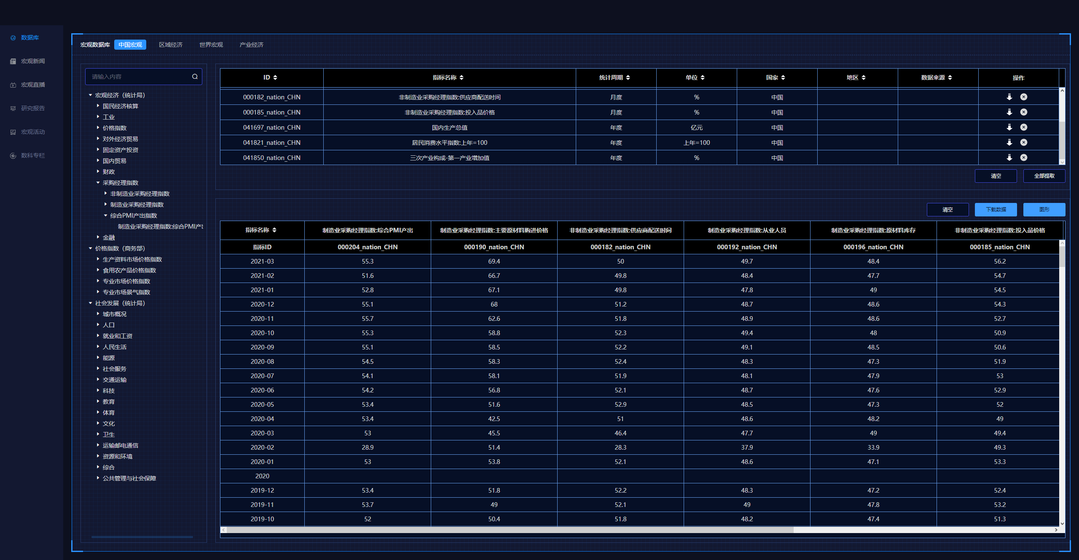Switch to 世界宏观 tab
Viewport: 1079px width, 560px height.
tap(211, 45)
